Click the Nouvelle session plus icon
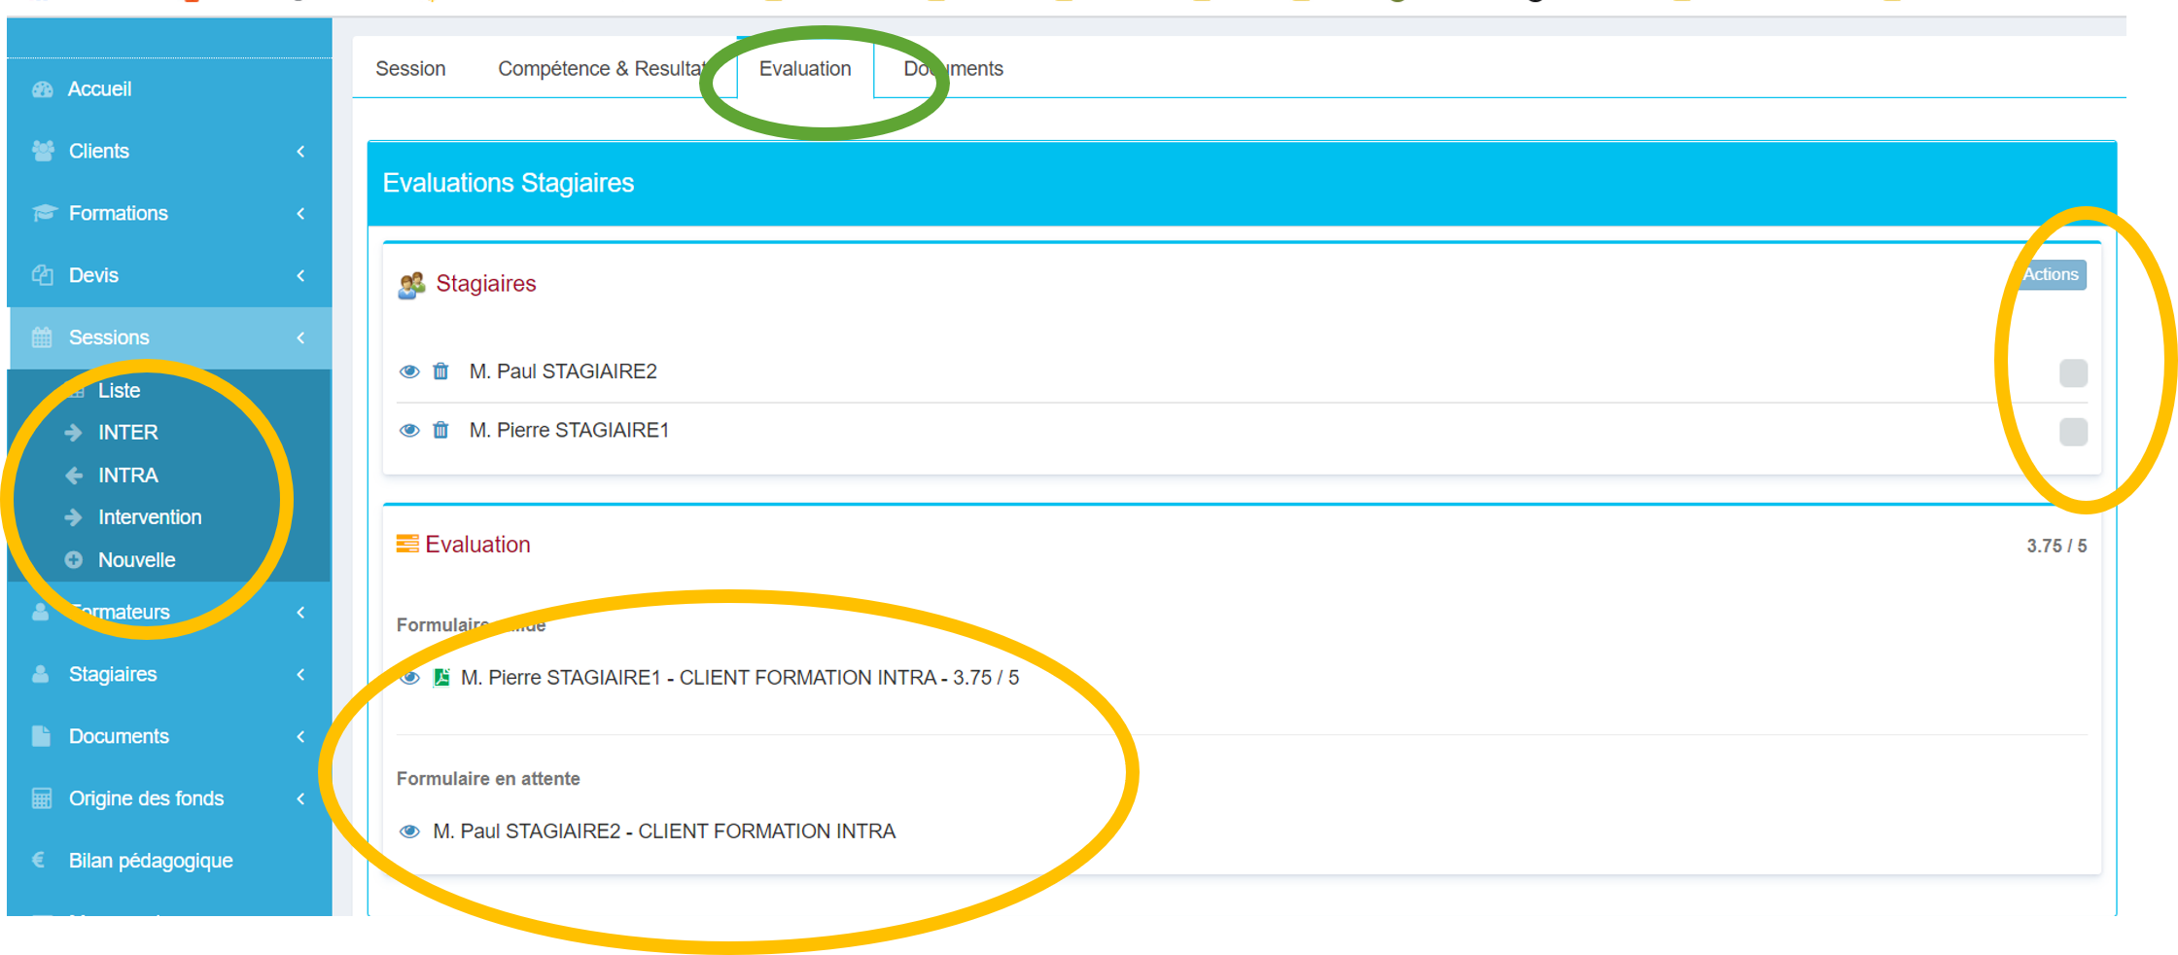Screen dimensions: 2178x955 coord(74,560)
